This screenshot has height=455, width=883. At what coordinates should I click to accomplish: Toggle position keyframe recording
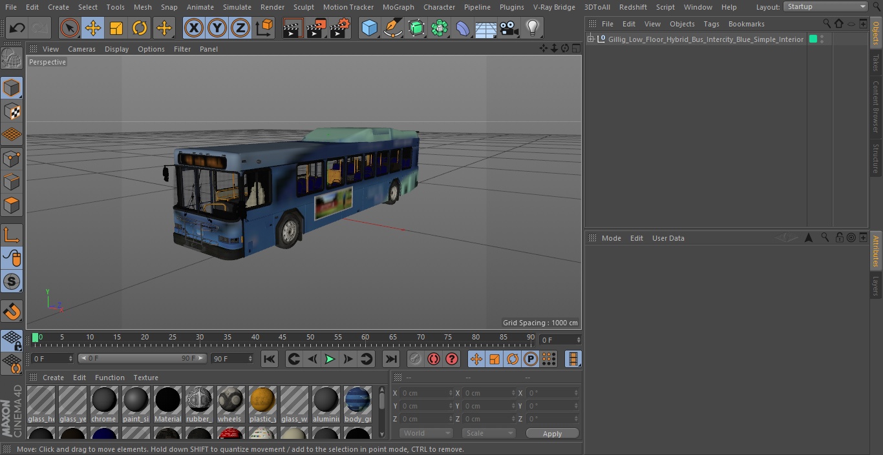click(476, 359)
